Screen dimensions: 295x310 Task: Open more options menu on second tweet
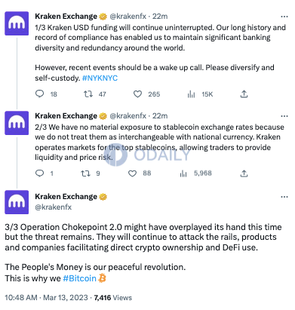284,116
